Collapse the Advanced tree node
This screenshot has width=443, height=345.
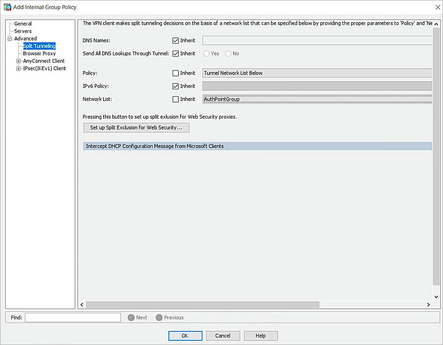(10, 39)
